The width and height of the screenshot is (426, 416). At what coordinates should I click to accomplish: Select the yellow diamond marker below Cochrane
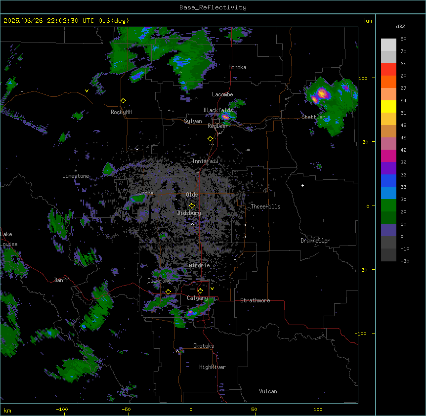click(x=169, y=292)
